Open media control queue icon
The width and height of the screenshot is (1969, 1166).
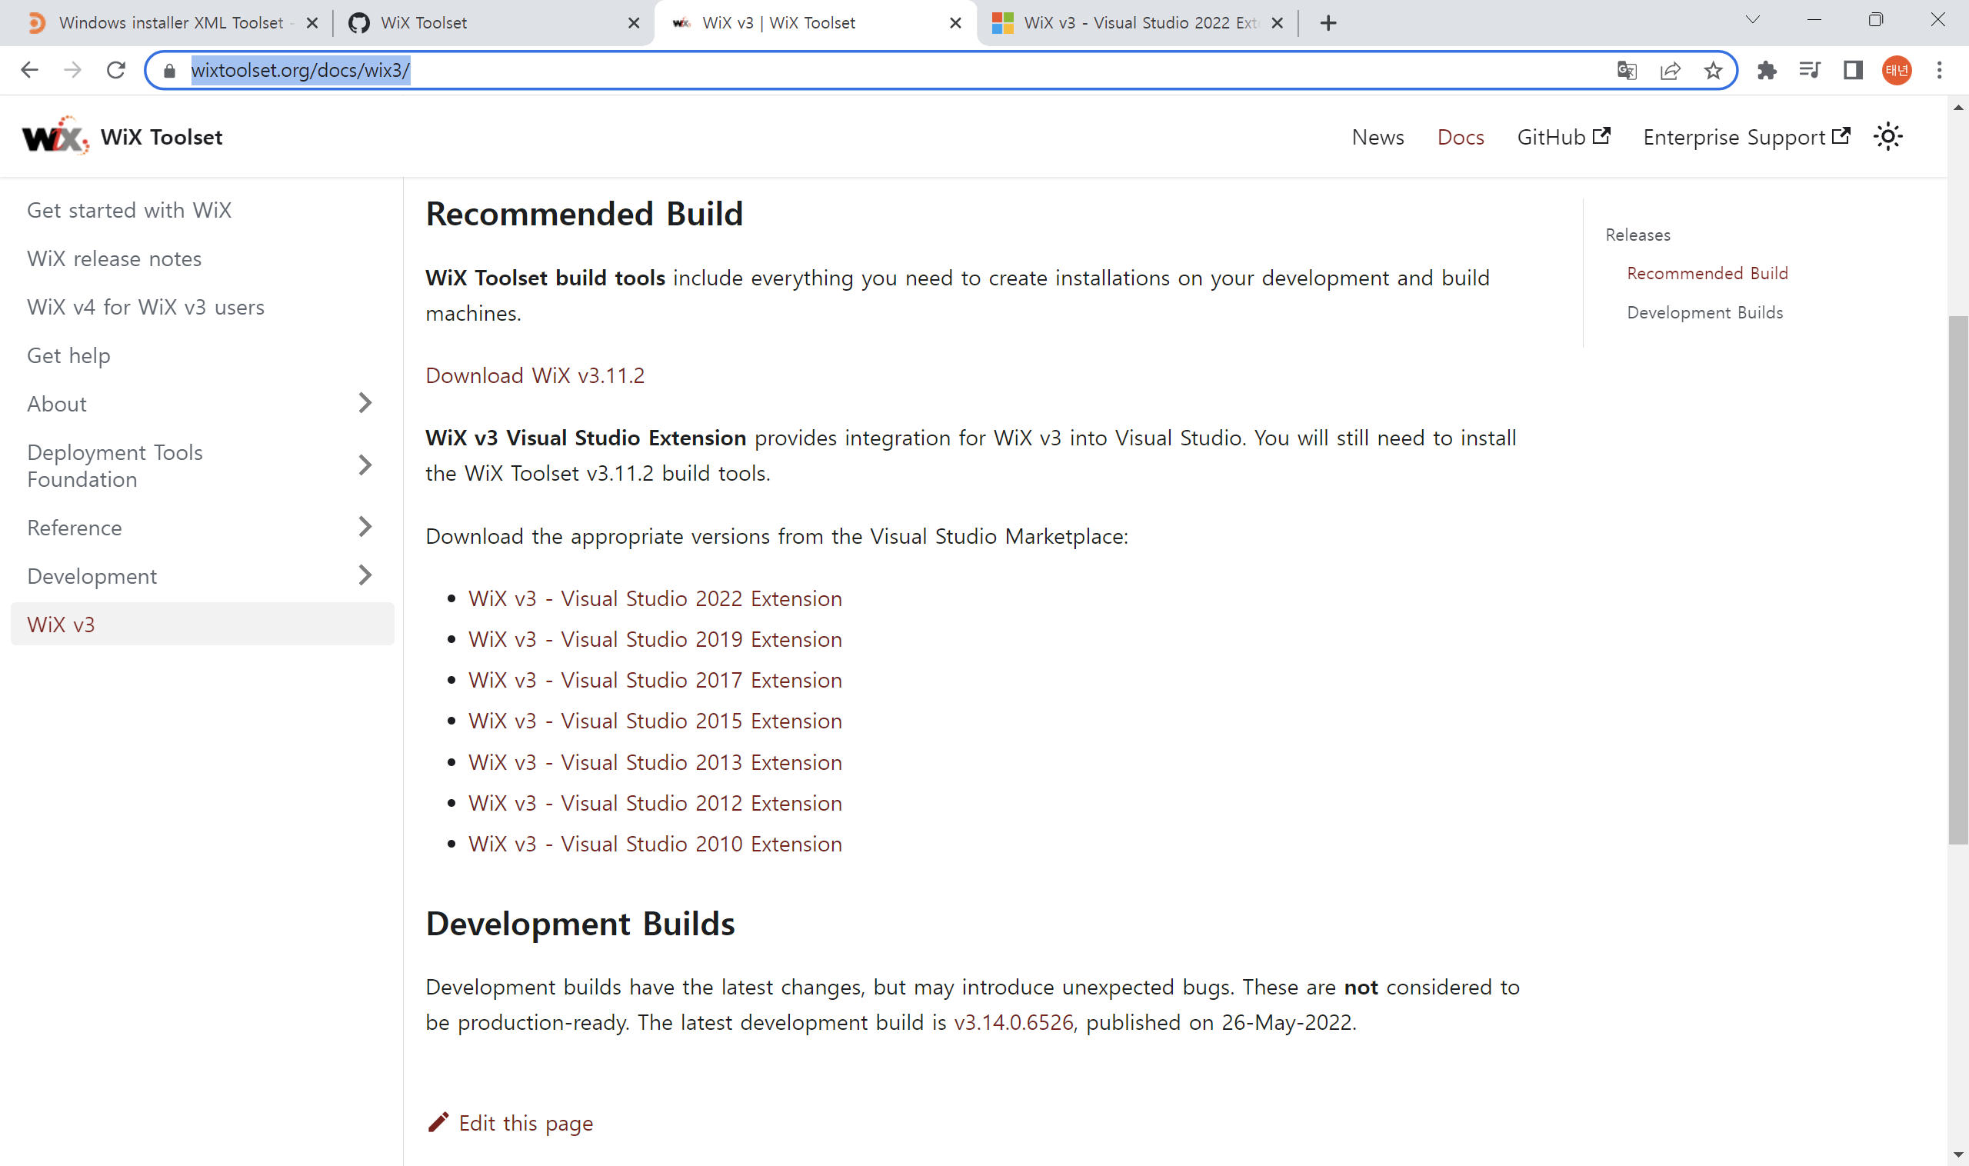1810,70
